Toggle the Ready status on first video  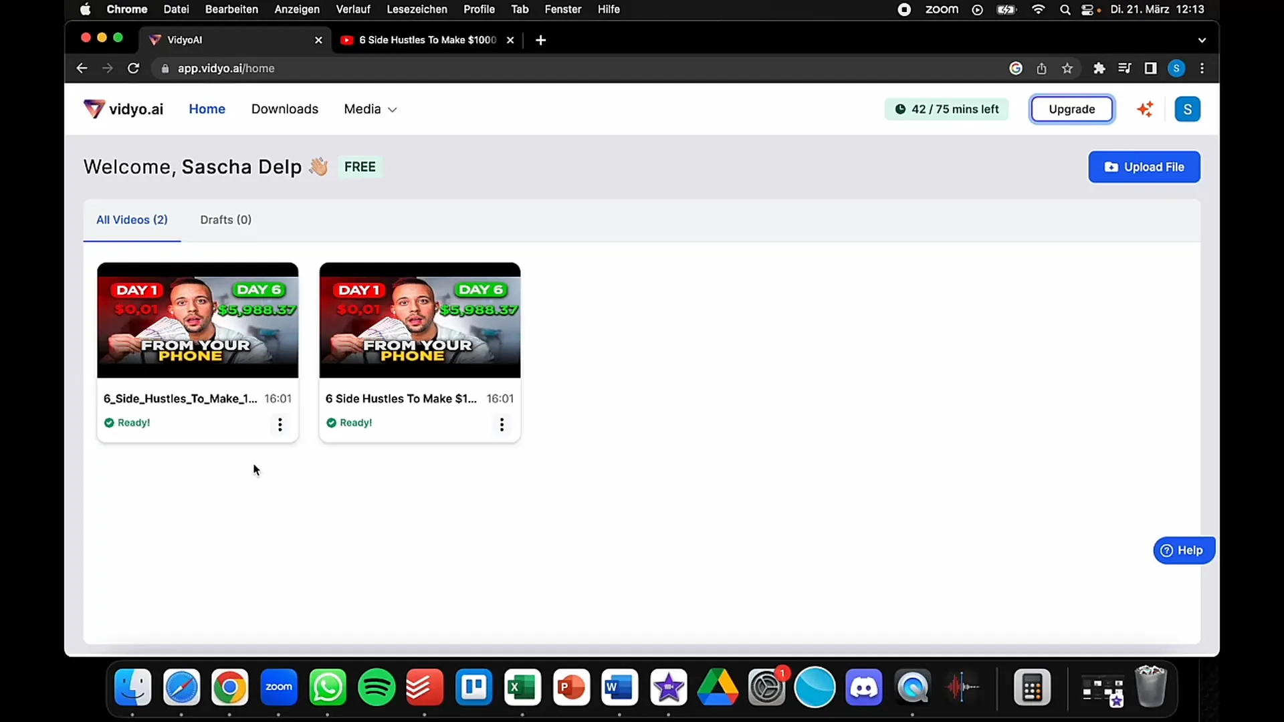pos(126,423)
